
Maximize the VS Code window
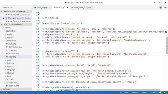(160, 2)
